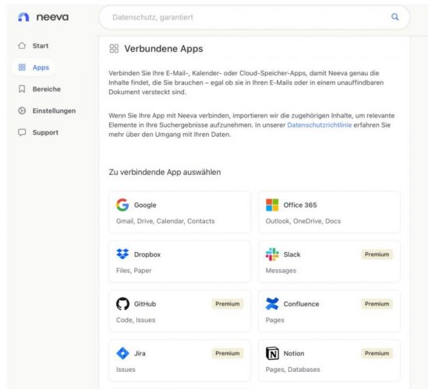This screenshot has height=389, width=428.
Task: Connect the Slack app
Action: click(329, 261)
